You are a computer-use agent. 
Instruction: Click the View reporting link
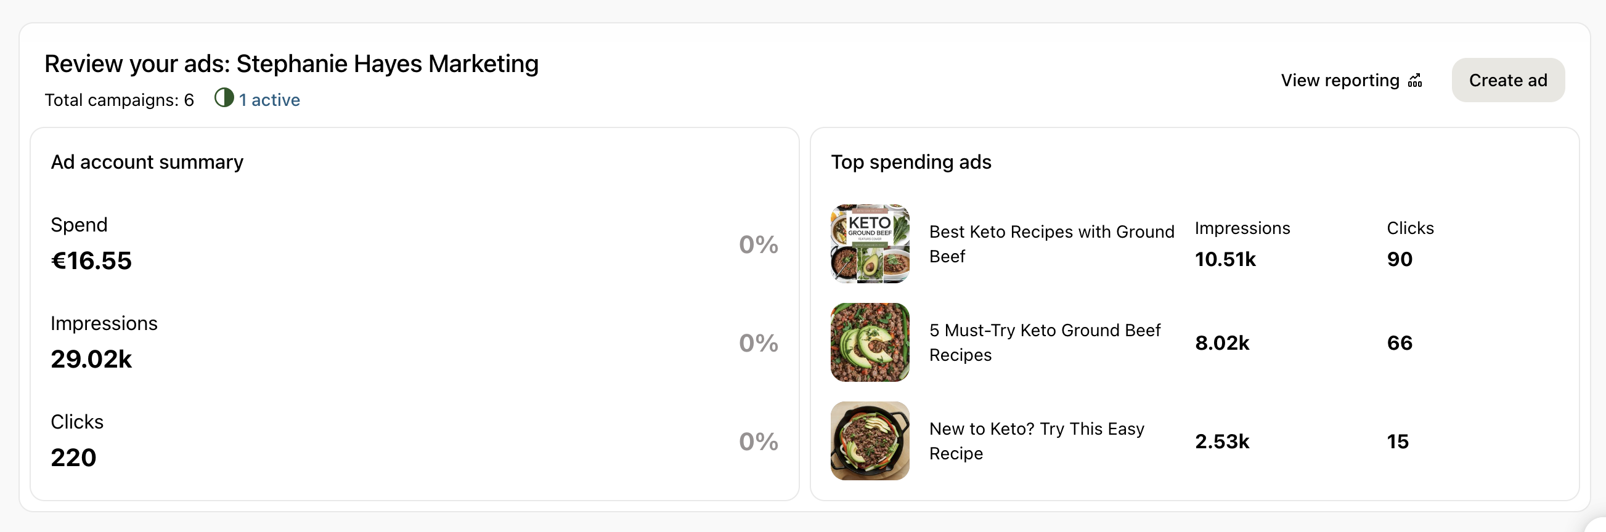click(x=1351, y=81)
